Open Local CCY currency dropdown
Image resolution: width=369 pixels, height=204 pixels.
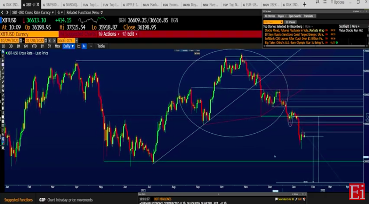point(77,41)
